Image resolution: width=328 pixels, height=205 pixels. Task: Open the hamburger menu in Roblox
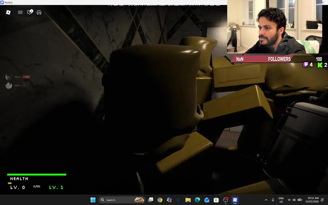pos(20,12)
